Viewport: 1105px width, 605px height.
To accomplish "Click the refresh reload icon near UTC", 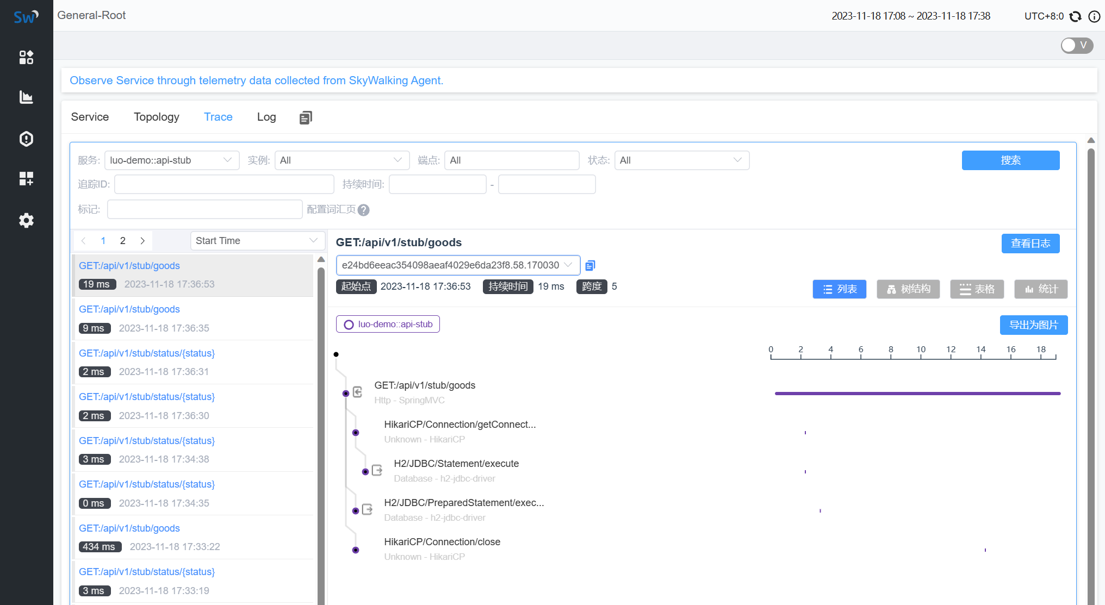I will coord(1075,16).
